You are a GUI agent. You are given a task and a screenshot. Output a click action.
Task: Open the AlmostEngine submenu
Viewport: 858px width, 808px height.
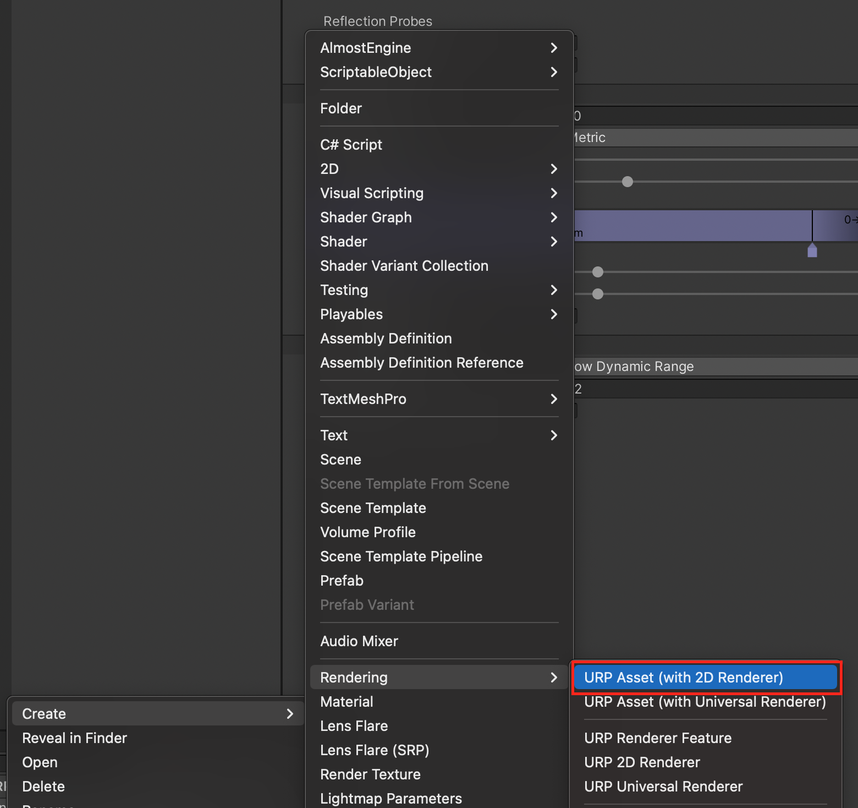pos(439,48)
